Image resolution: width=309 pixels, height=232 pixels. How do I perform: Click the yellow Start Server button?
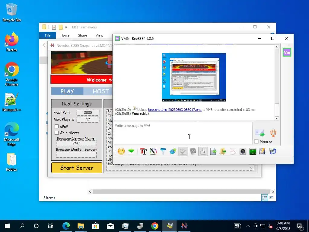77,168
